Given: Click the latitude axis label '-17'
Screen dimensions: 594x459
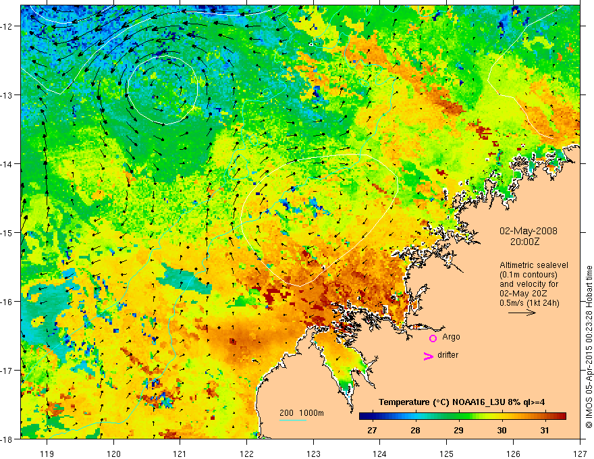Looking at the screenshot, I should click(7, 371).
